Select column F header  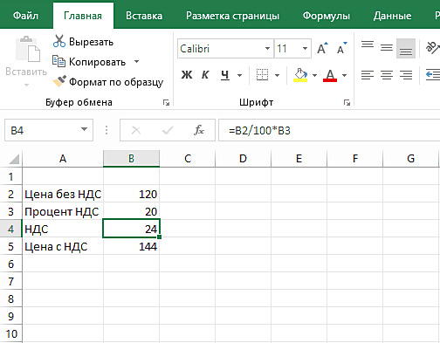[x=355, y=159]
